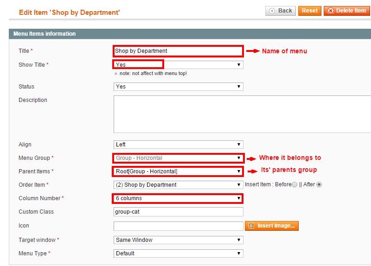Image resolution: width=371 pixels, height=266 pixels.
Task: Click the Title input field
Action: [x=179, y=51]
